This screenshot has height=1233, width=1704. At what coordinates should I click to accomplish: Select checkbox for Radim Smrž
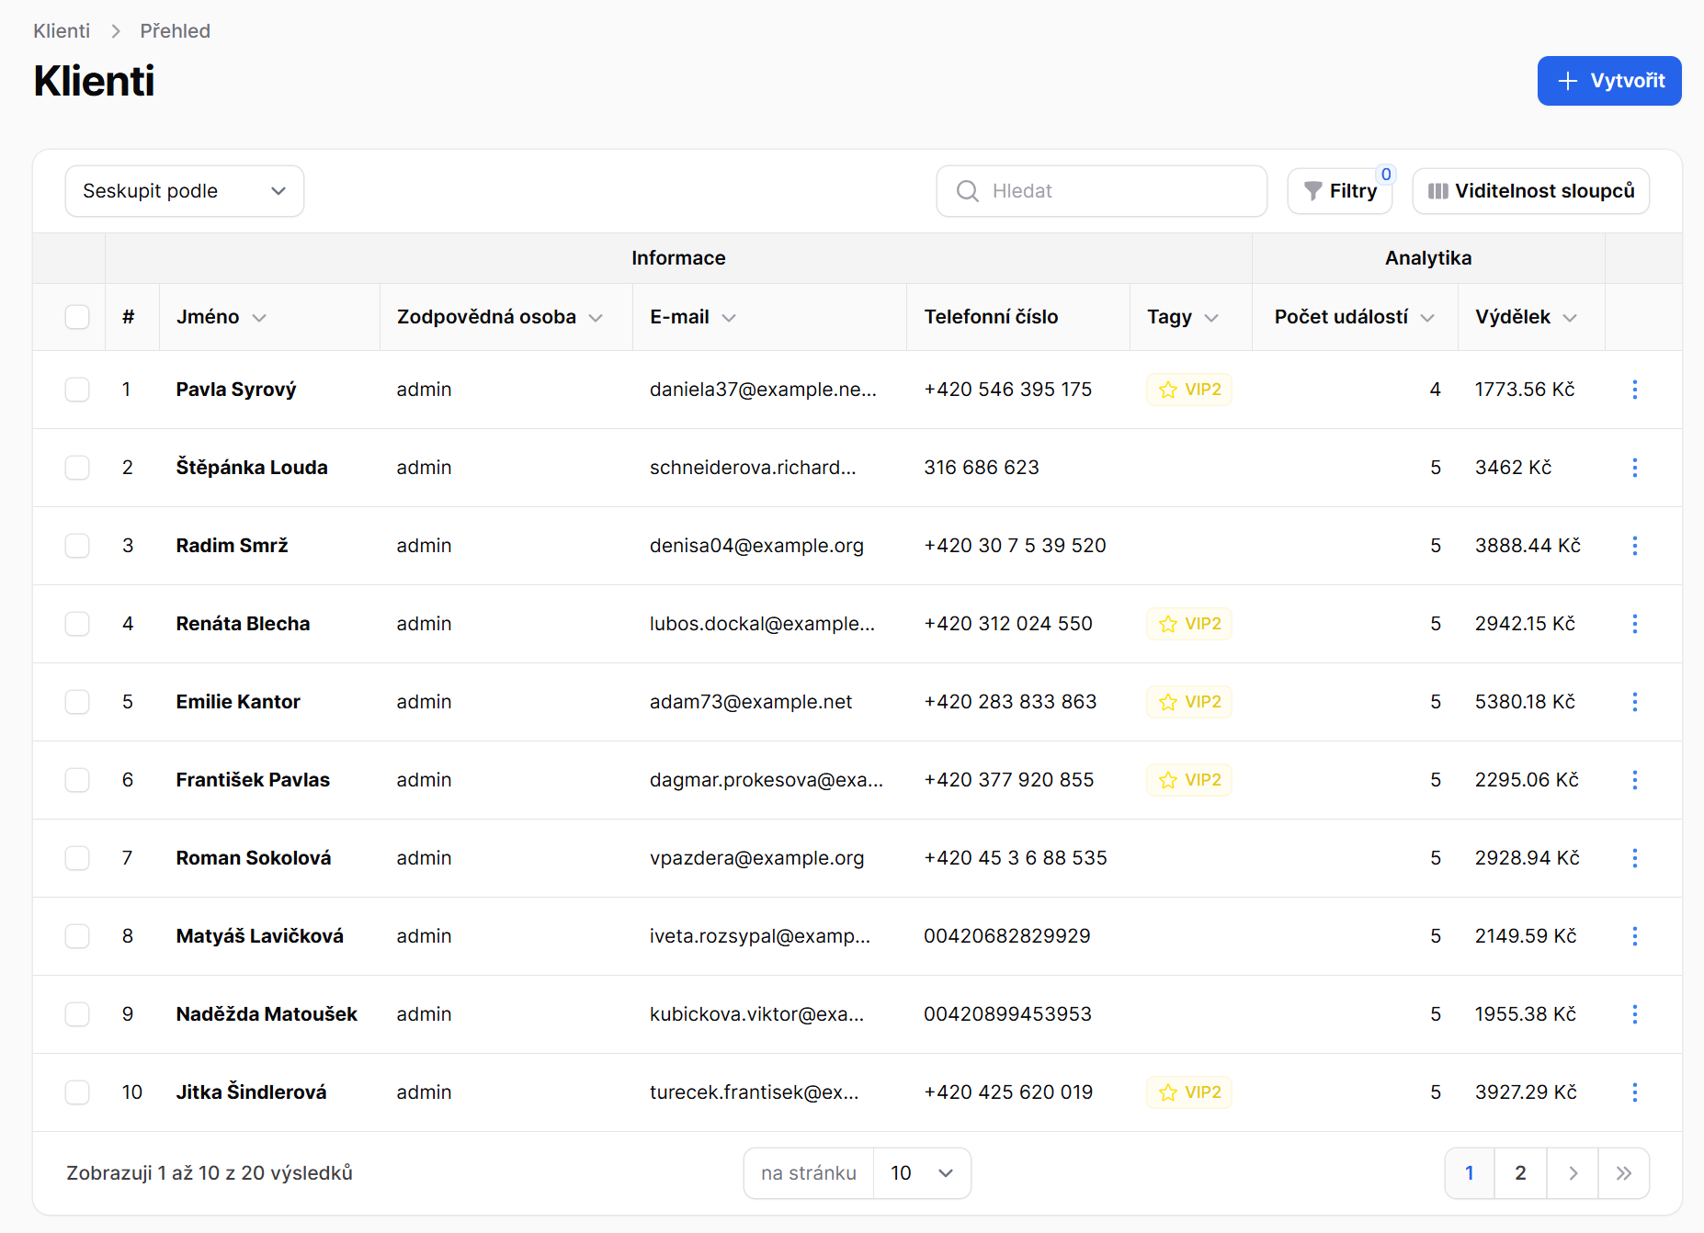point(77,546)
